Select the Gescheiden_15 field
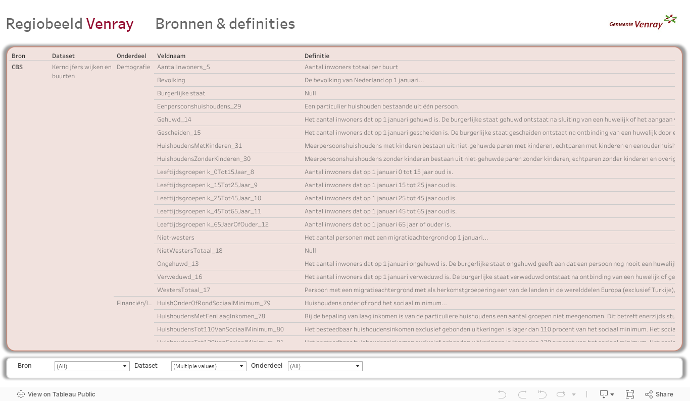This screenshot has width=690, height=401. 179,133
